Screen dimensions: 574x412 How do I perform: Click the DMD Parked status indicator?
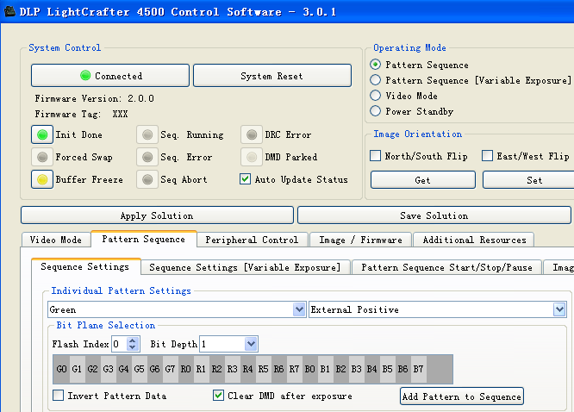point(252,157)
